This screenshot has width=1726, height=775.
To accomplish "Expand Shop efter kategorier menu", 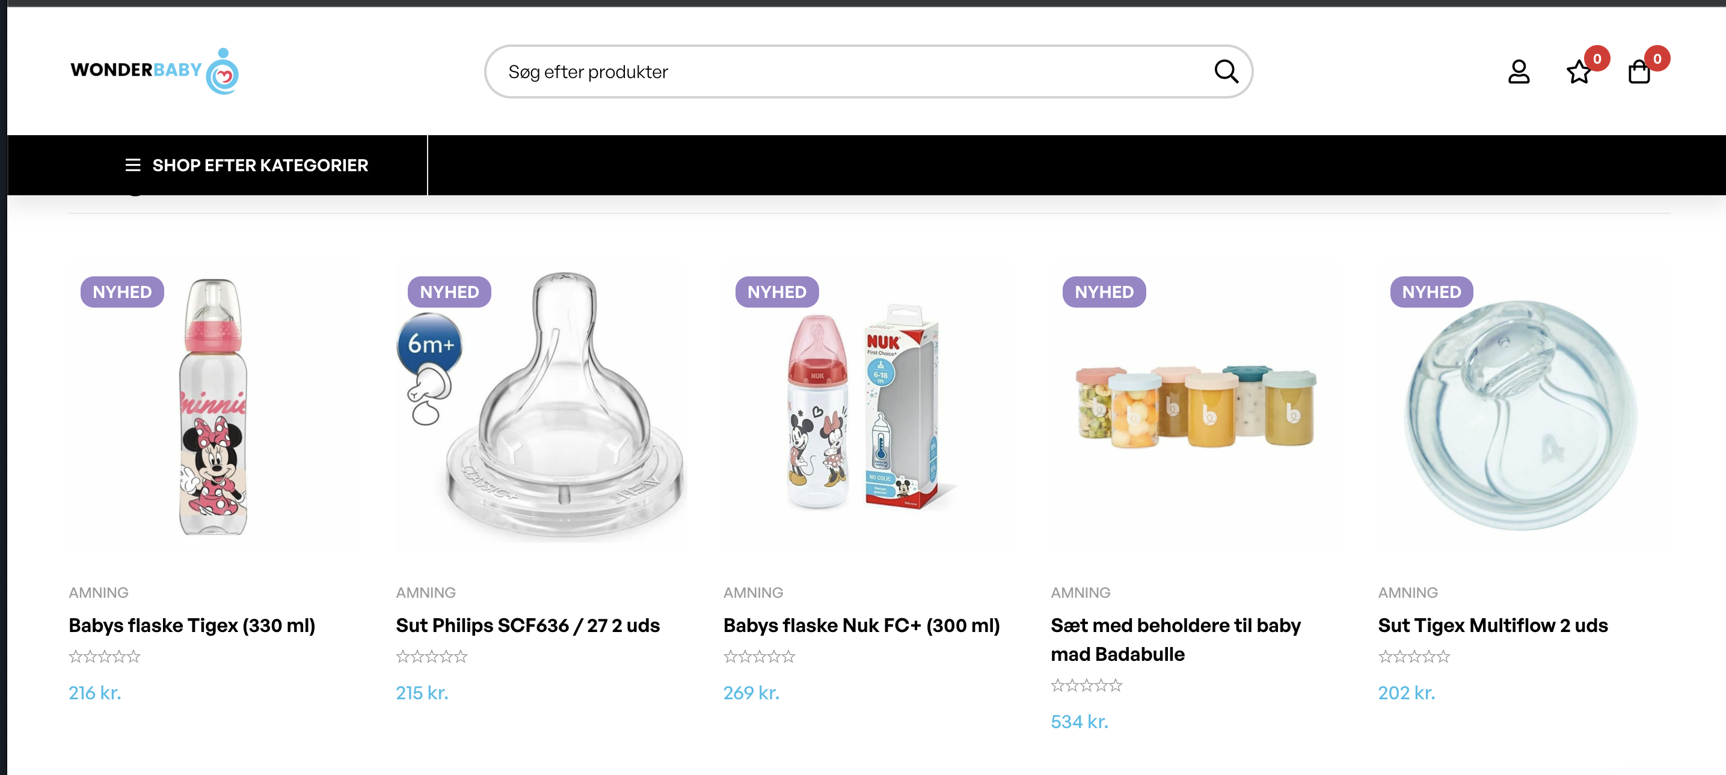I will [260, 165].
